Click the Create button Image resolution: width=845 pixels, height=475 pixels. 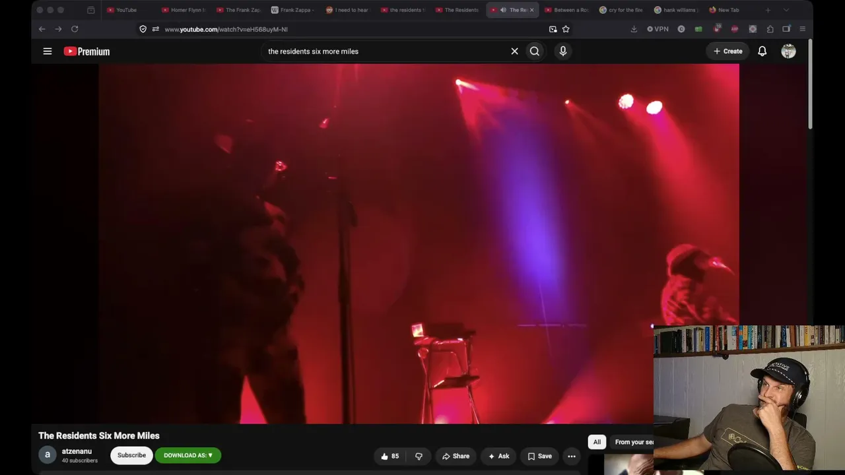tap(728, 51)
